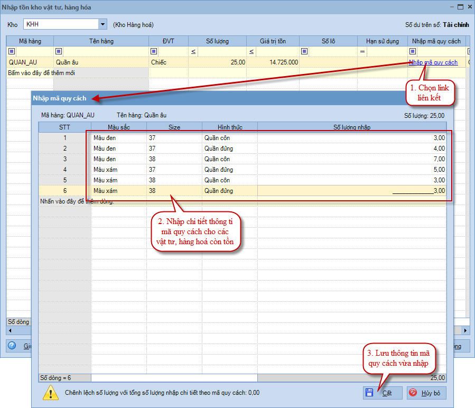Click 'Bấm vào đây để thêm mới' row
Viewport: 475px width, 408px height.
[x=41, y=73]
